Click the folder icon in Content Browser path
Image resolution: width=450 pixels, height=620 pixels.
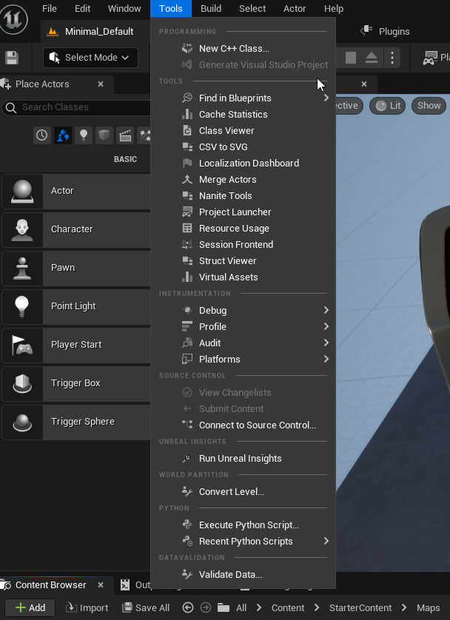[224, 607]
